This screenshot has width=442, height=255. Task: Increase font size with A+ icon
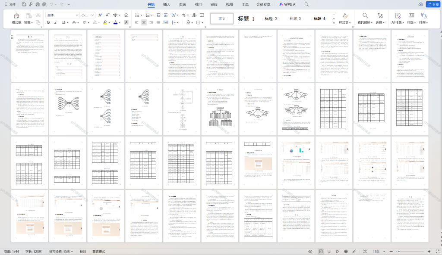(100, 15)
